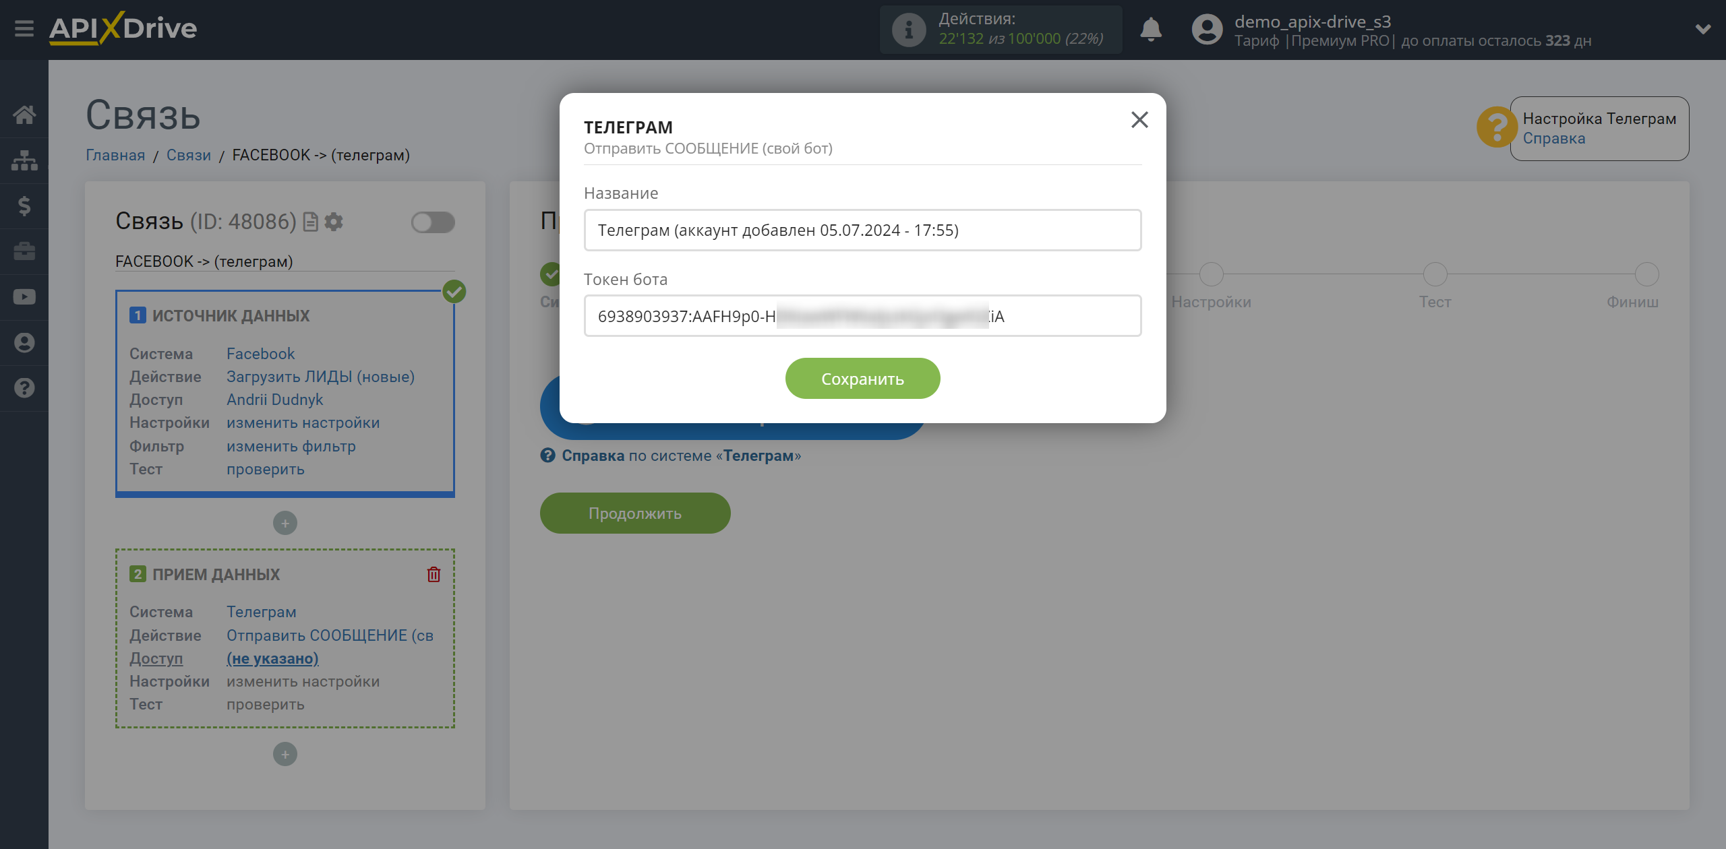Add step after data receiver

285,754
